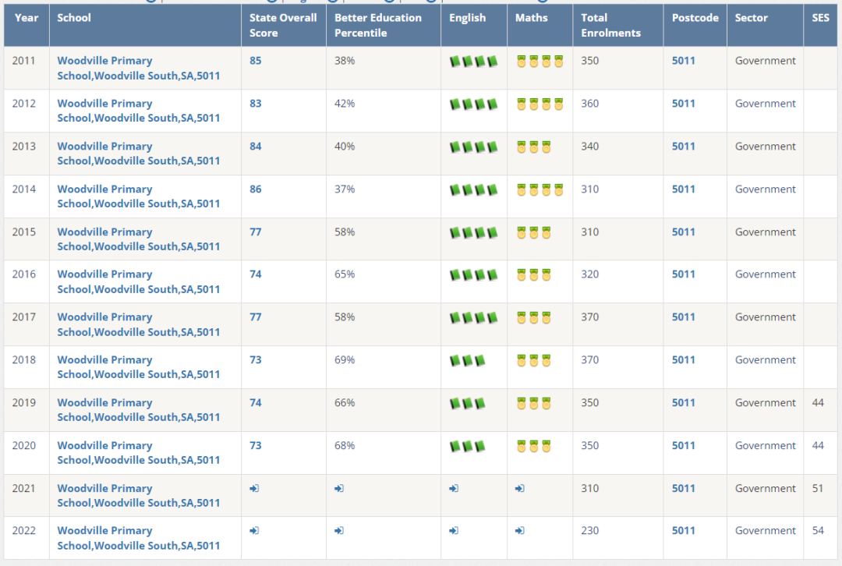Viewport: 842px width, 566px height.
Task: Click the State Overall Score column header
Action: [283, 25]
